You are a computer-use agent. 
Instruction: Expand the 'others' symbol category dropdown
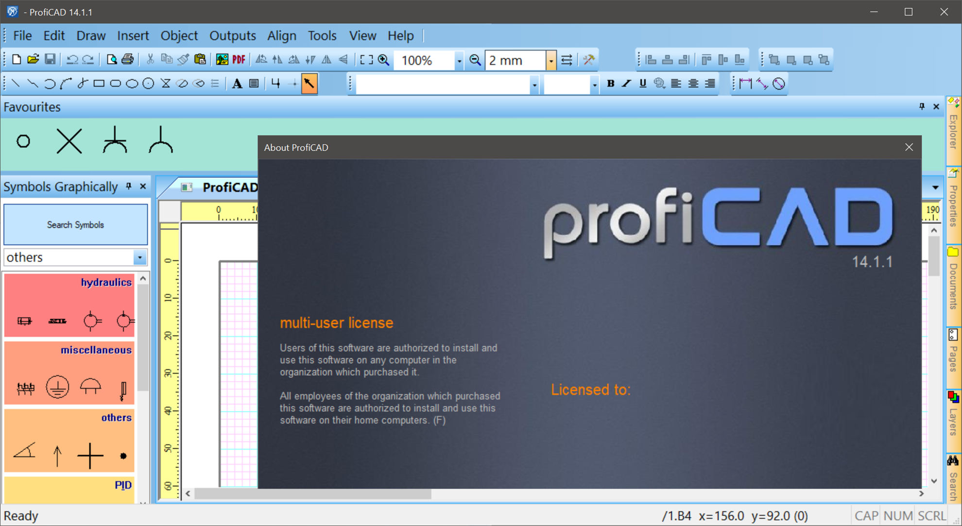140,257
